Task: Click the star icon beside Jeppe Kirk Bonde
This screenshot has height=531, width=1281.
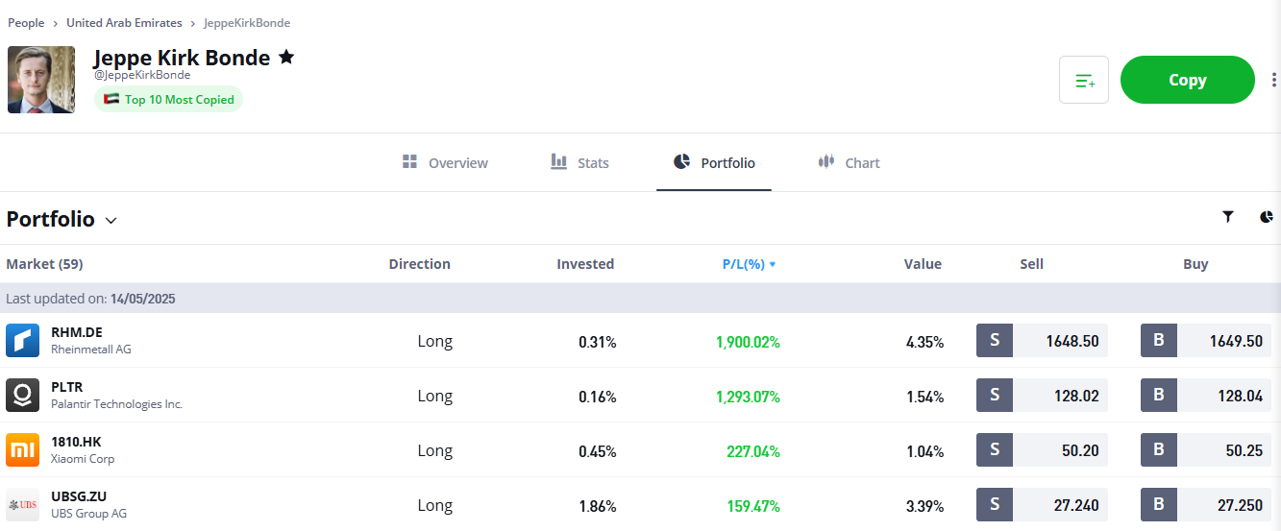Action: [x=286, y=57]
